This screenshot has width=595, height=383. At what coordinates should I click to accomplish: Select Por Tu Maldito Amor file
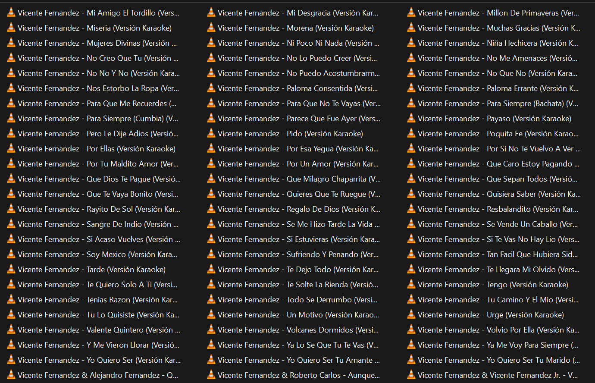(98, 164)
